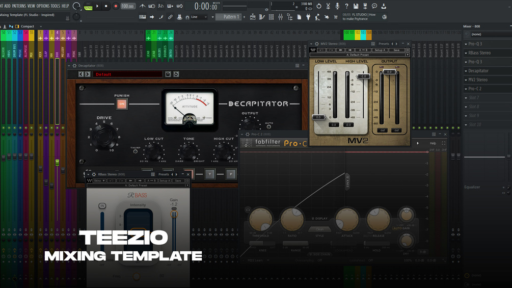The image size is (512, 288).
Task: Click the news globe icon
Action: 385,17
